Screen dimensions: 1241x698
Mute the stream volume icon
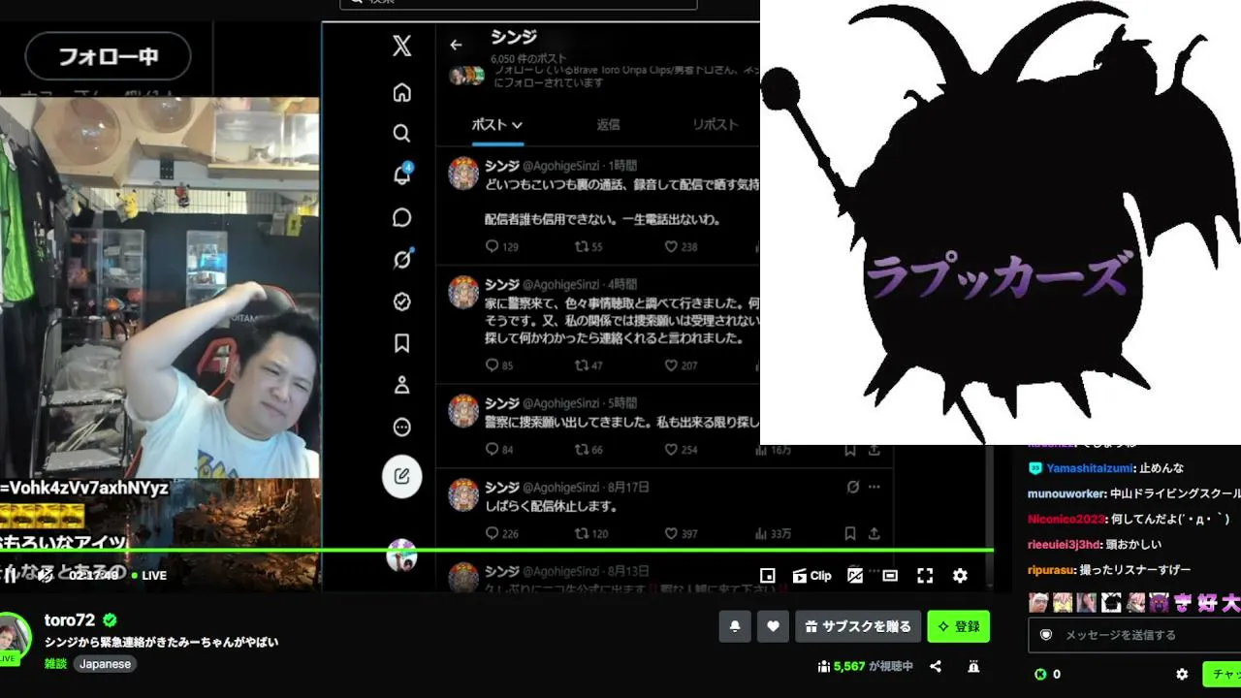45,575
